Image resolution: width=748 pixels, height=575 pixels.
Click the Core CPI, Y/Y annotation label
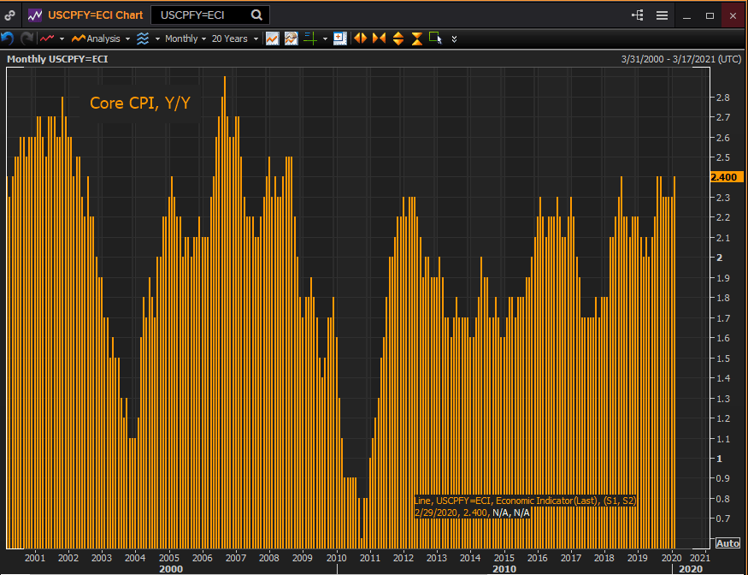point(140,104)
